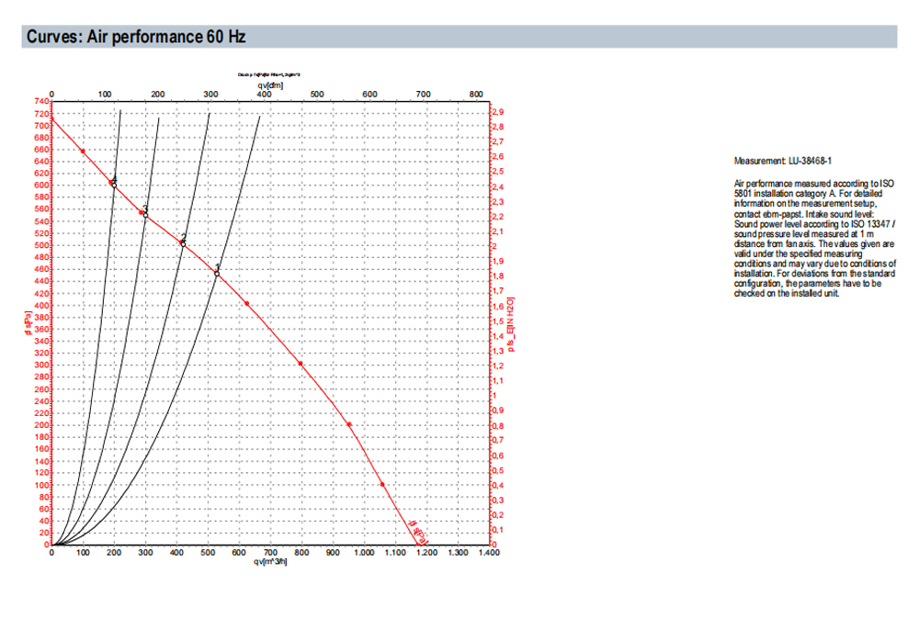Image resolution: width=919 pixels, height=619 pixels.
Task: Click "800" on the top cfm axis
Action: coord(476,95)
